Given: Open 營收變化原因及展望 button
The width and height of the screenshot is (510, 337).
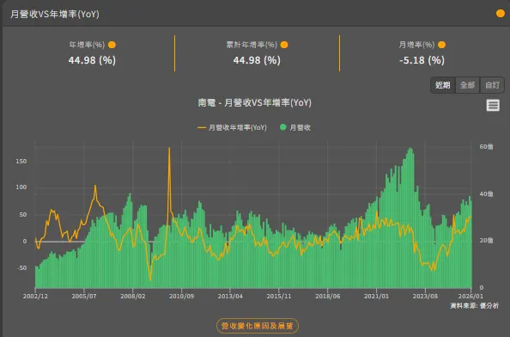Looking at the screenshot, I should (x=258, y=326).
